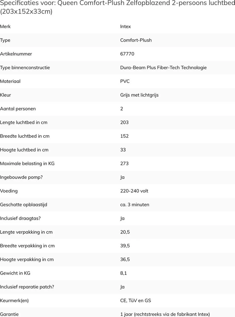This screenshot has width=235, height=317.
Task: Select article number 67770
Action: (127, 54)
